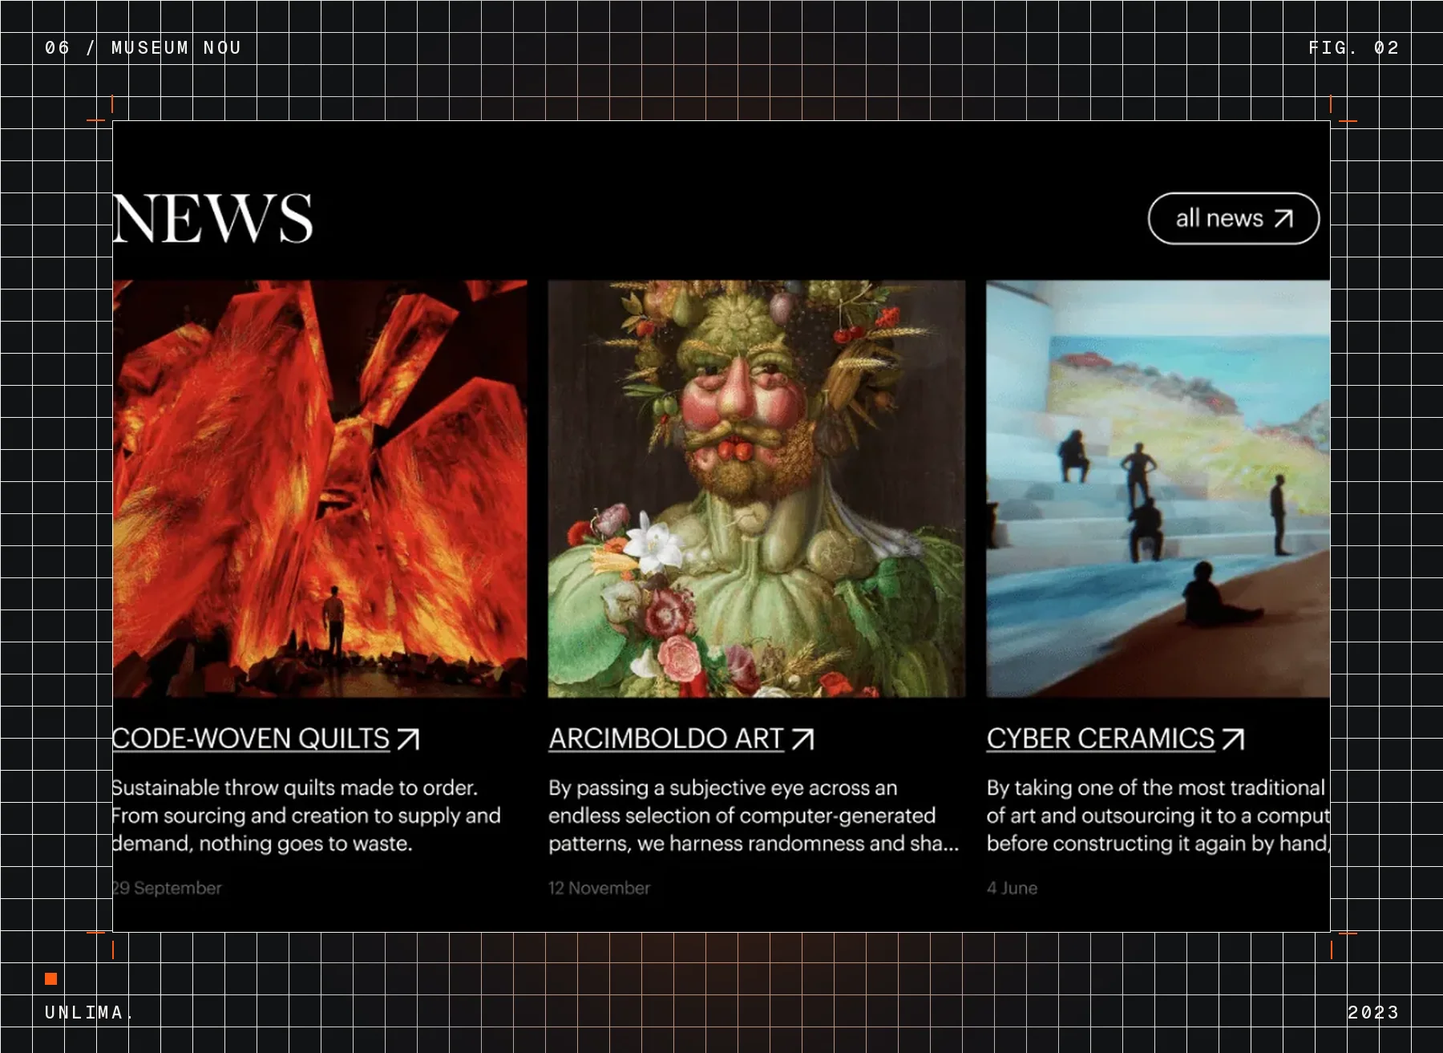This screenshot has height=1053, width=1443.
Task: Click the '29 September' date text
Action: pyautogui.click(x=168, y=888)
